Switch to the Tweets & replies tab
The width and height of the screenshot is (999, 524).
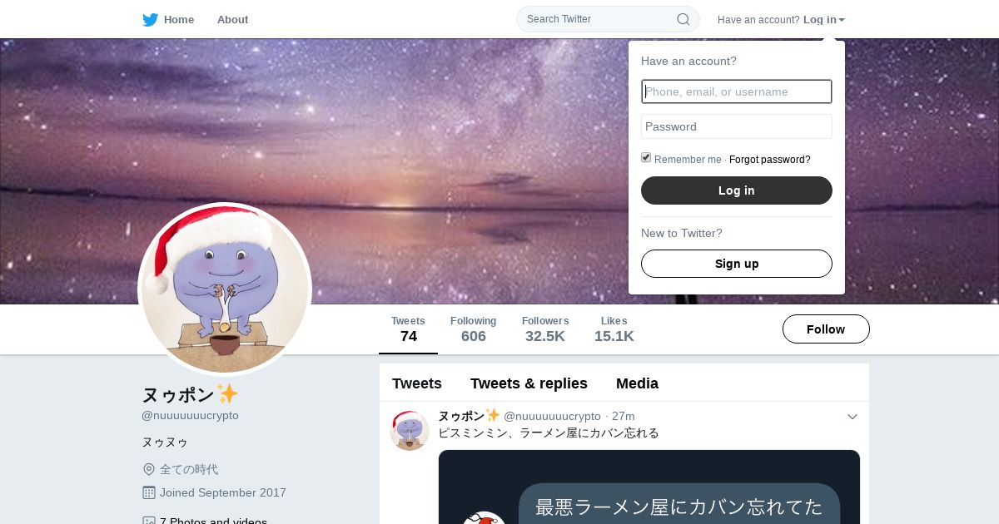point(529,383)
